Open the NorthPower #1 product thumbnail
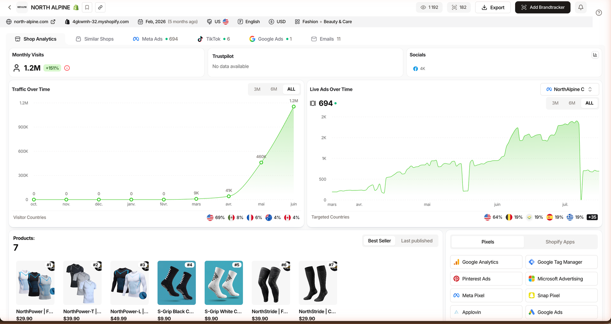Image resolution: width=611 pixels, height=324 pixels. [35, 283]
